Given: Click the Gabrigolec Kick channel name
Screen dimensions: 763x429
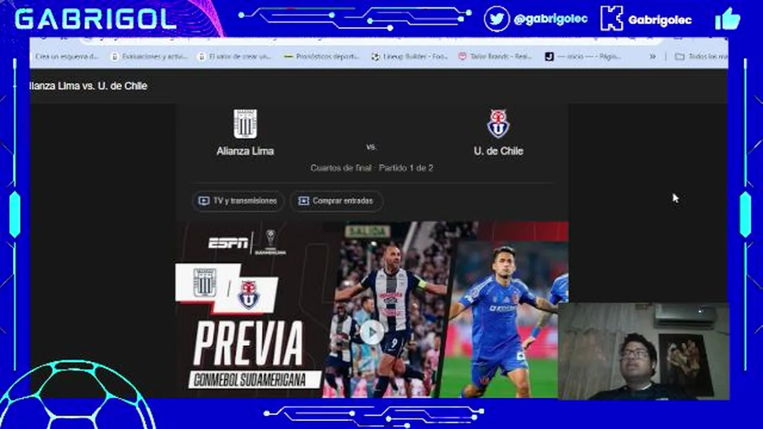Looking at the screenshot, I should tap(660, 20).
